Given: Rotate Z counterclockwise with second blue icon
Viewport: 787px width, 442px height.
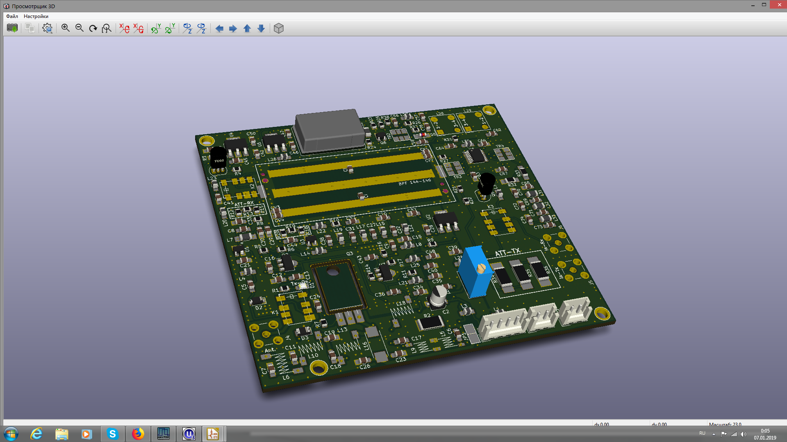Looking at the screenshot, I should [x=201, y=28].
